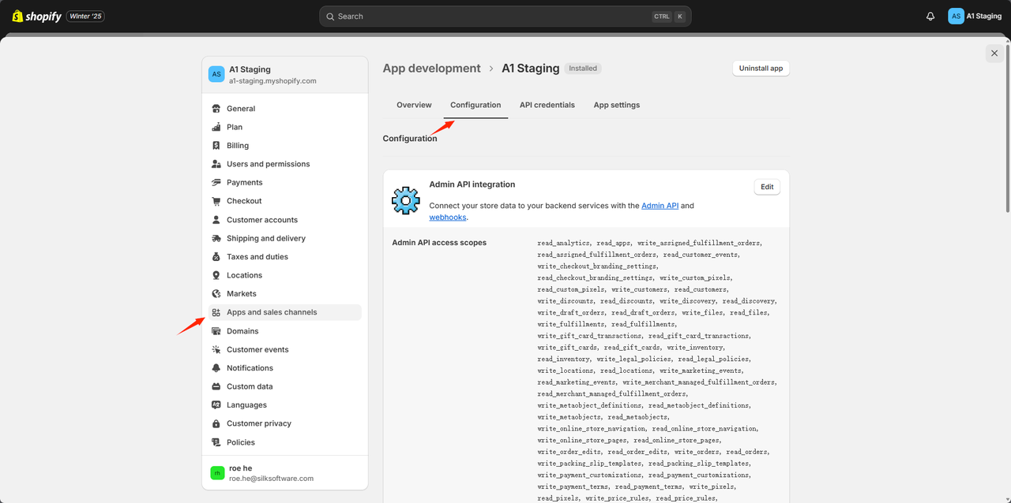Click the Domains icon
The image size is (1011, 503).
click(216, 331)
